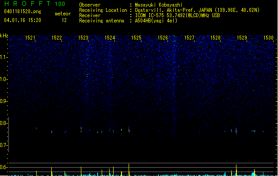The image size is (278, 176).
Task: Click the 0.7 kHz frequency label
Action: [x=4, y=145]
